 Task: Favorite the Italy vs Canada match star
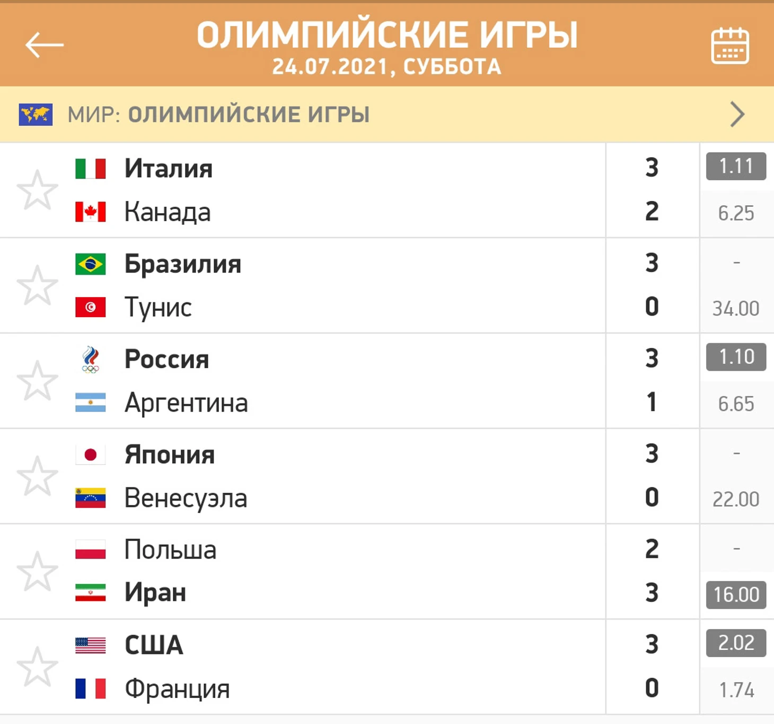(37, 190)
